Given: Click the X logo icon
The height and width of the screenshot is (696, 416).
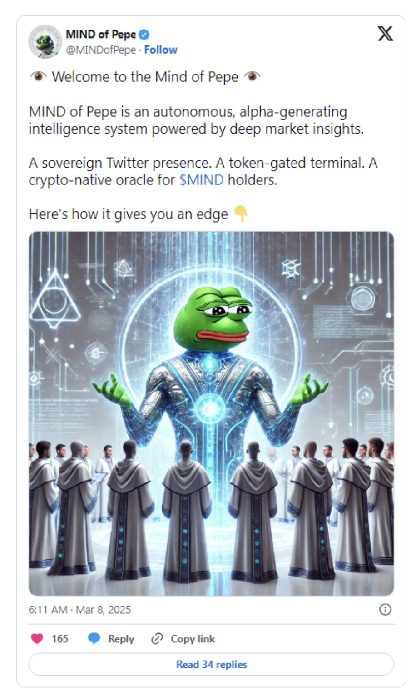Looking at the screenshot, I should point(385,34).
